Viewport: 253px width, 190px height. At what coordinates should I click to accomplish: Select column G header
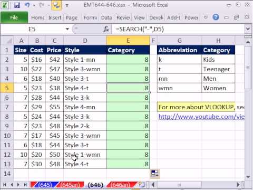[x=179, y=41]
